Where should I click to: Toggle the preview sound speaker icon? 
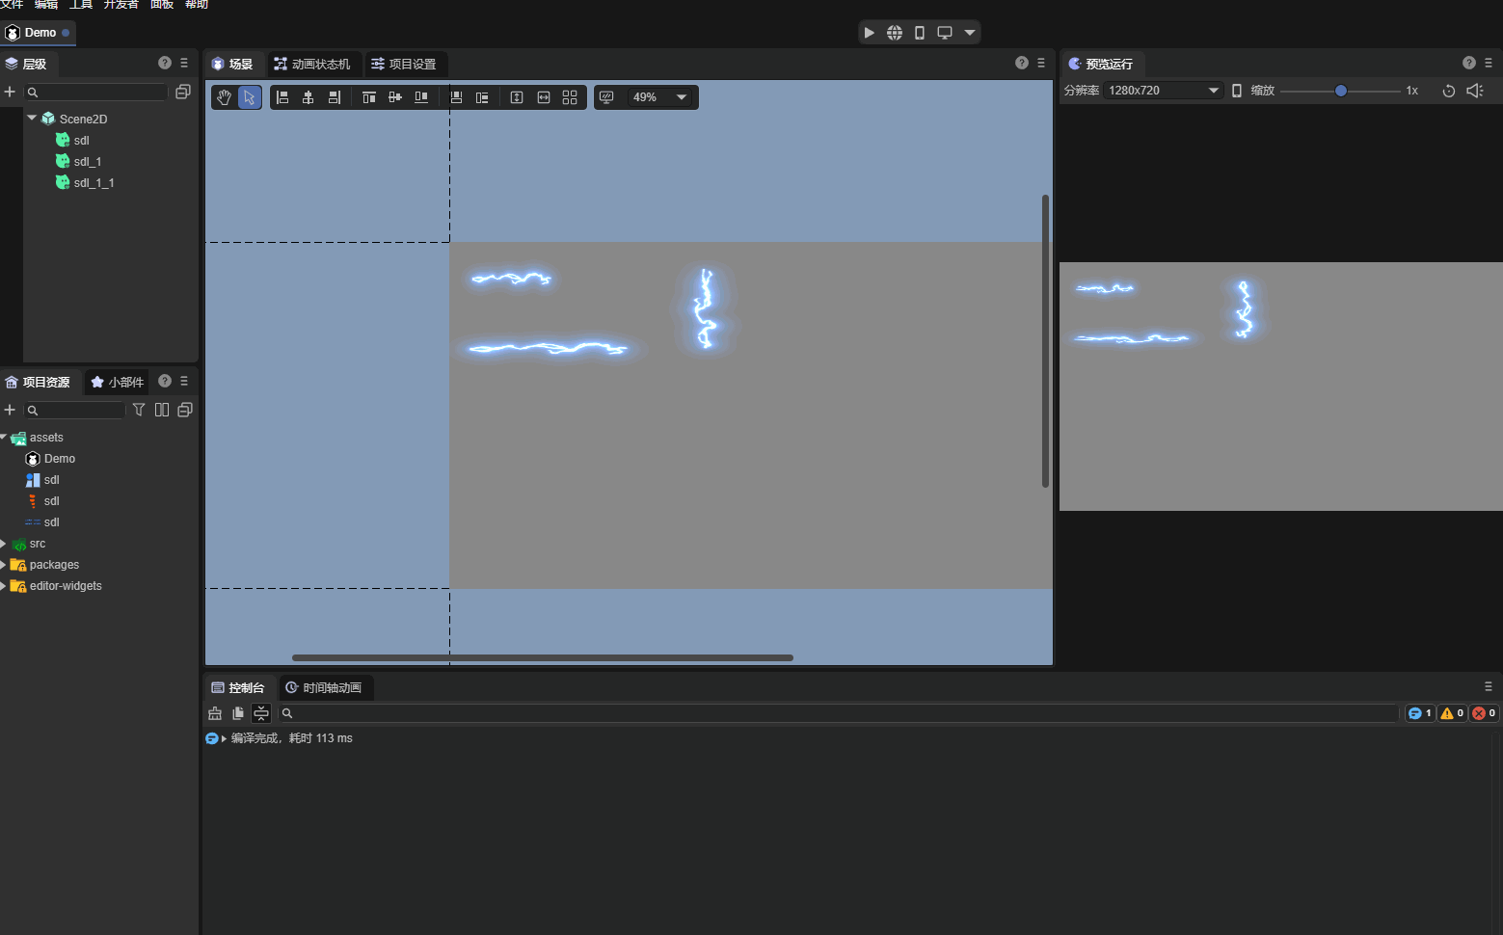tap(1474, 91)
